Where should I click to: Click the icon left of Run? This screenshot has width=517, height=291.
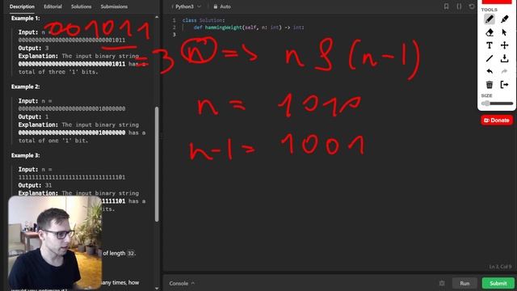point(442,283)
